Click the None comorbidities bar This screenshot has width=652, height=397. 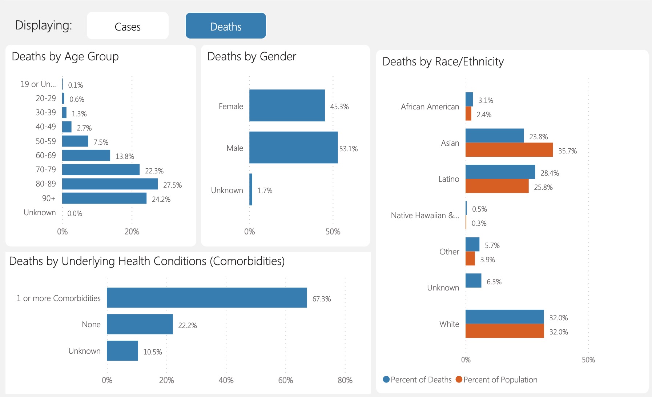[140, 324]
